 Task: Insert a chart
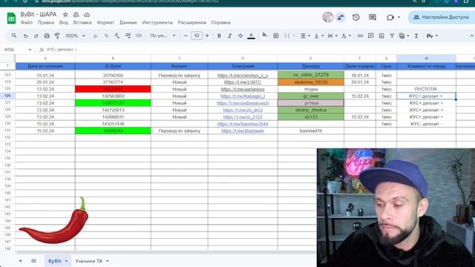pos(381,36)
